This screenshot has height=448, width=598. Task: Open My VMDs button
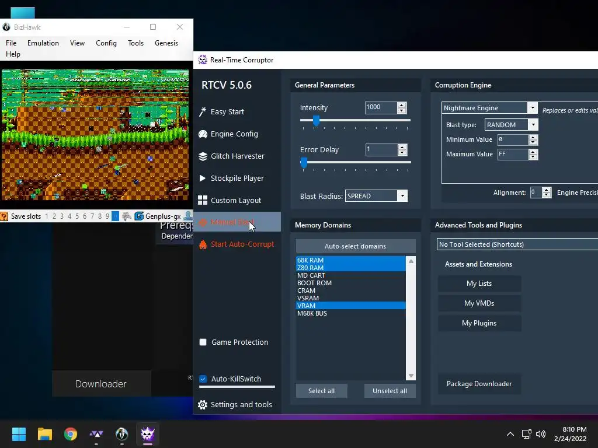(479, 303)
